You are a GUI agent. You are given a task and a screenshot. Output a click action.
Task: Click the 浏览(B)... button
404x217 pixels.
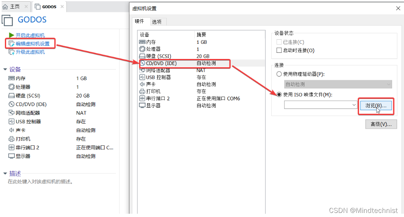(376, 106)
